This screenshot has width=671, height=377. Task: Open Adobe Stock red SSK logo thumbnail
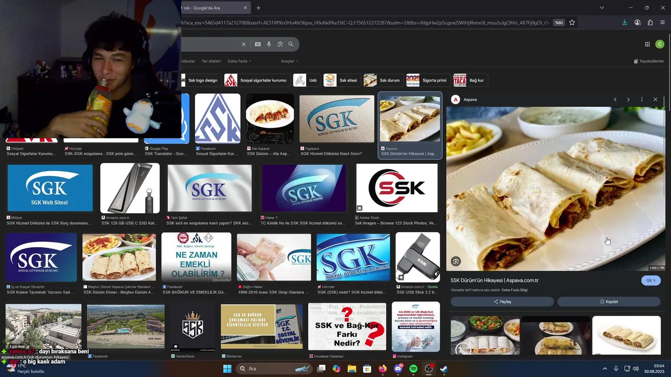pos(397,188)
